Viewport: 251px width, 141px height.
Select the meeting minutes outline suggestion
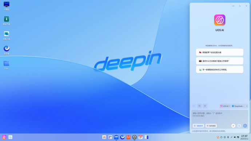coord(220,52)
